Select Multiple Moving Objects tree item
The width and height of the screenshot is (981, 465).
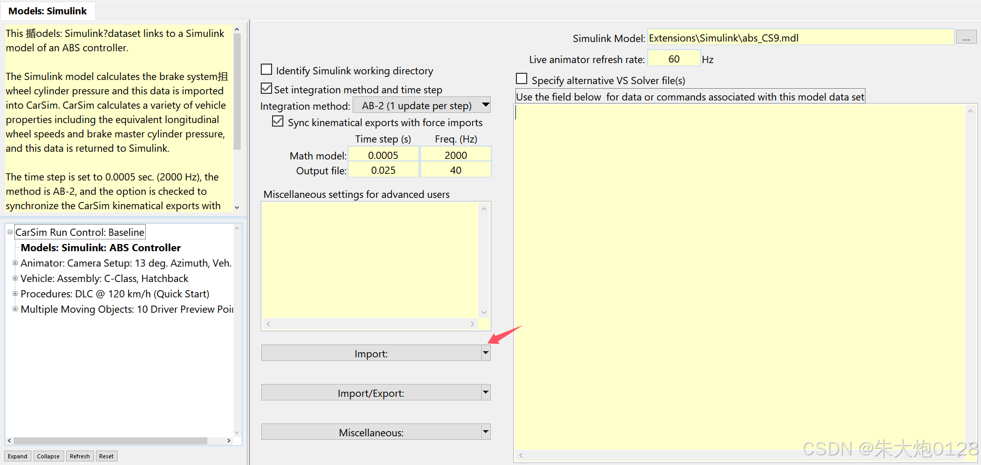pos(127,309)
